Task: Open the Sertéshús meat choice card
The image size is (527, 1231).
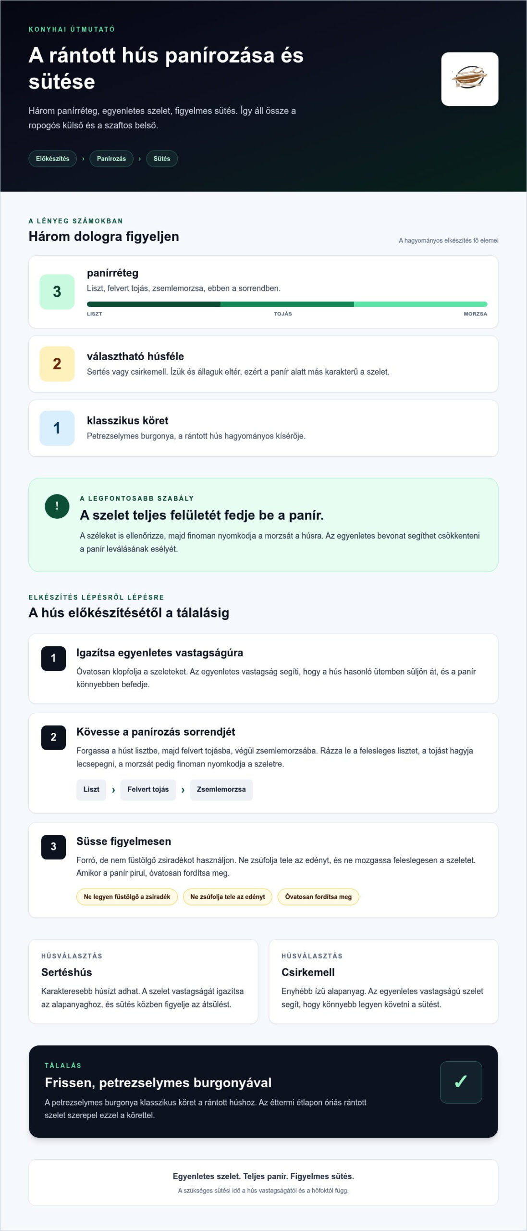Action: [x=143, y=981]
